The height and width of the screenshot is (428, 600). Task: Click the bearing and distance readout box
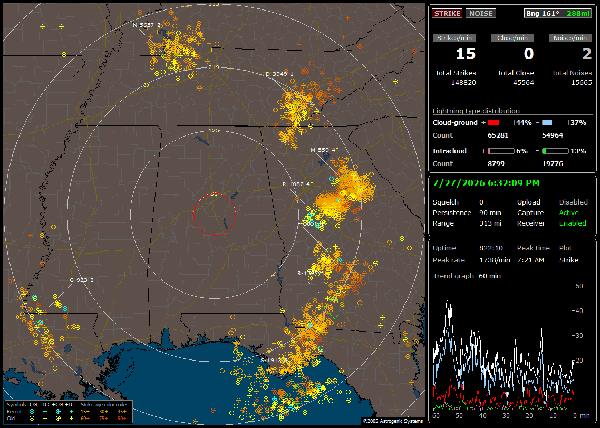click(558, 13)
